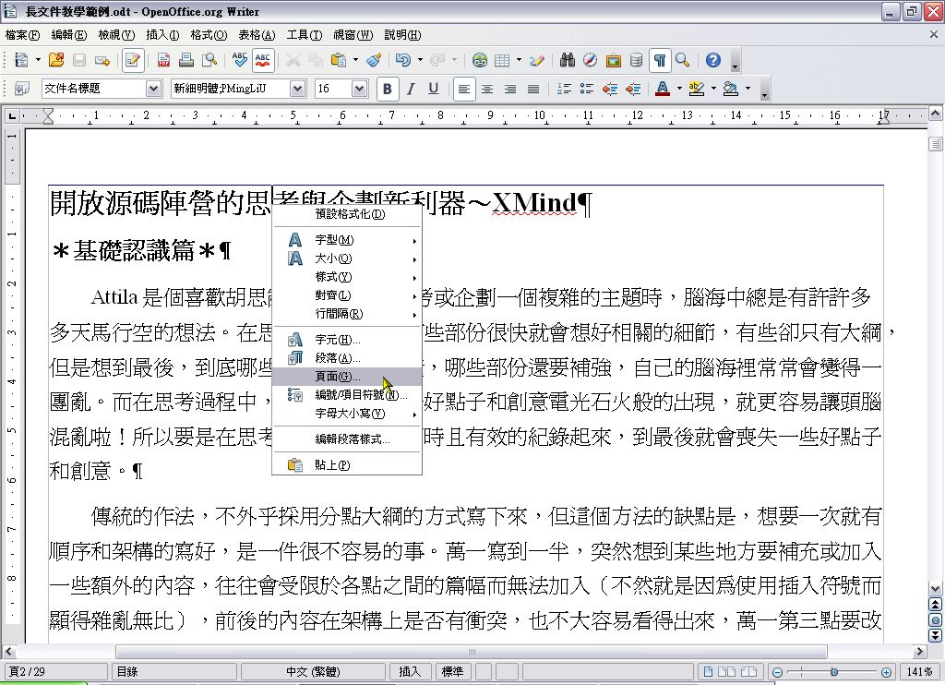Open OpenOffice Help question mark icon
This screenshot has width=945, height=685.
pyautogui.click(x=713, y=60)
